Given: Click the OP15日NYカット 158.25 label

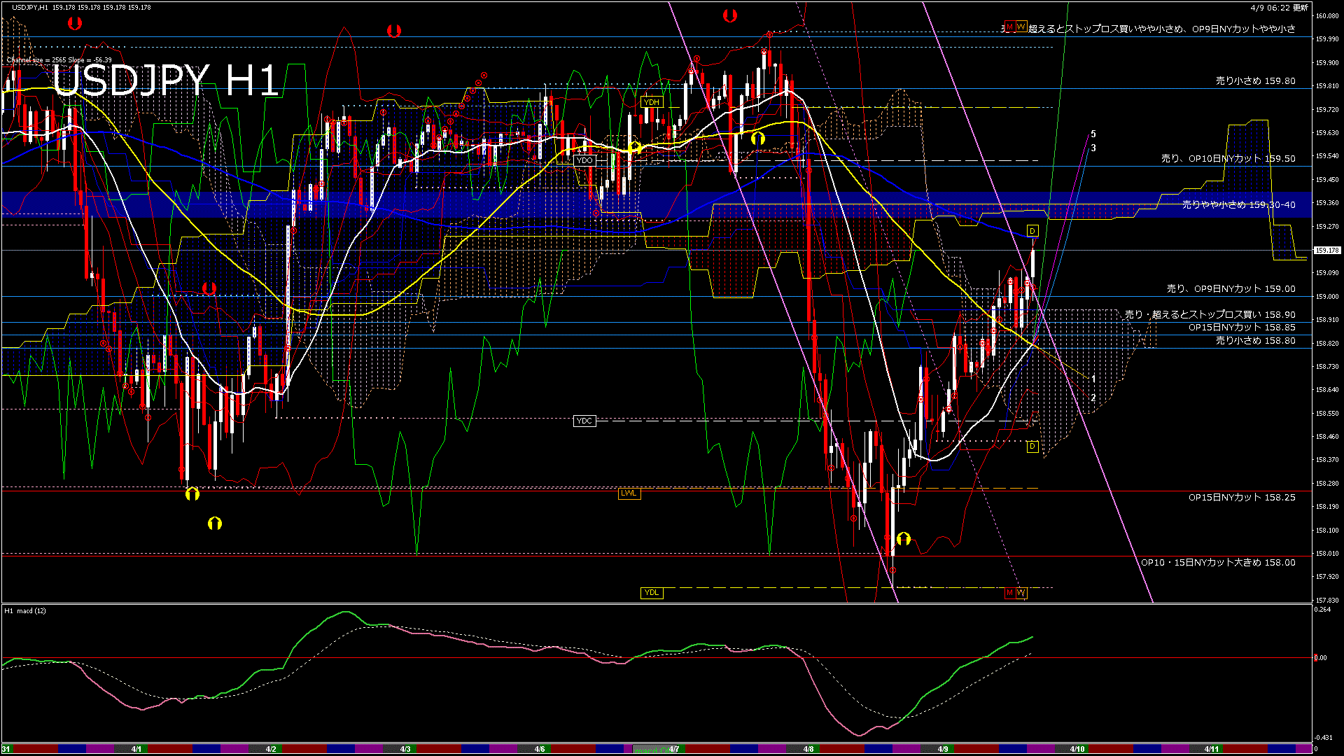Looking at the screenshot, I should (x=1241, y=498).
